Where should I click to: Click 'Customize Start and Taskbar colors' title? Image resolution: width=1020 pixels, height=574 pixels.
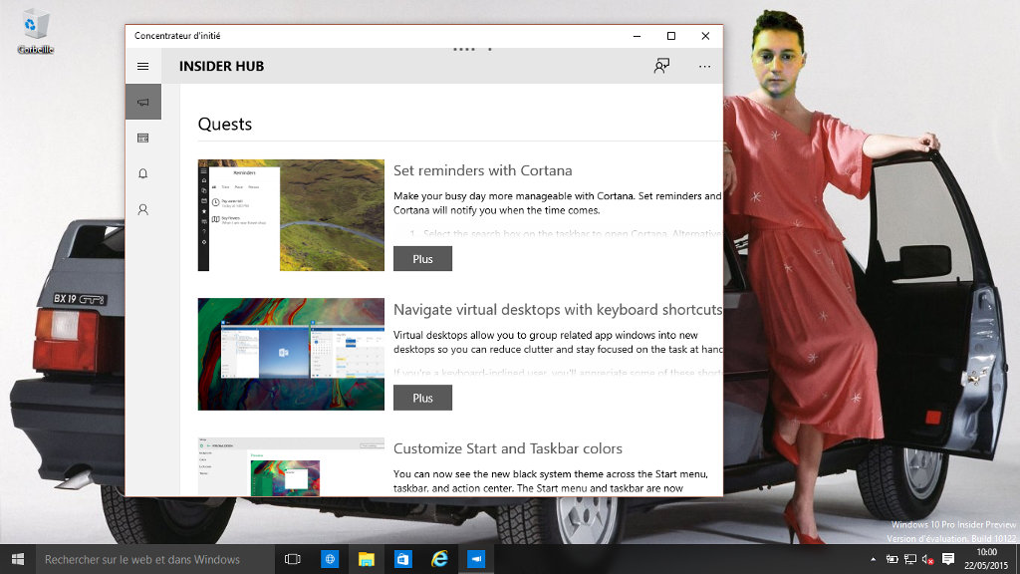pos(508,449)
